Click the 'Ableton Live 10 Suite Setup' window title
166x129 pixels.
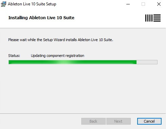(32, 4)
